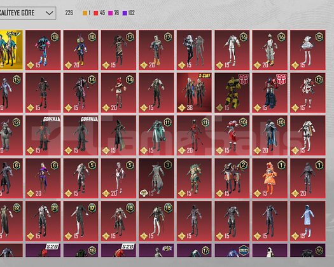
Task: Click the level 17 badge on the bottom purple card
Action: pyautogui.click(x=205, y=250)
